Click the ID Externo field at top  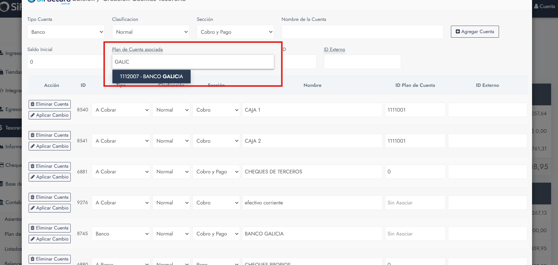tap(362, 62)
